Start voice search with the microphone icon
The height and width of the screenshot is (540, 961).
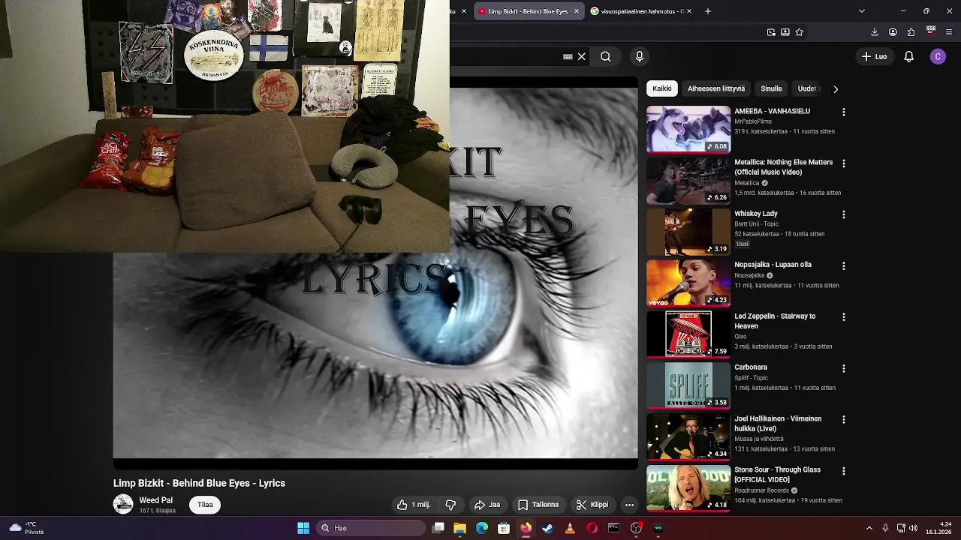(640, 56)
